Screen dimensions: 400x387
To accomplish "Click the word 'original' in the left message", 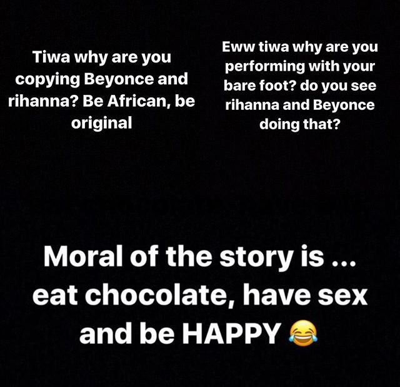I will click(x=101, y=124).
